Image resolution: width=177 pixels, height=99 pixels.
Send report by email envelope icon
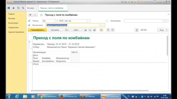pos(101,30)
